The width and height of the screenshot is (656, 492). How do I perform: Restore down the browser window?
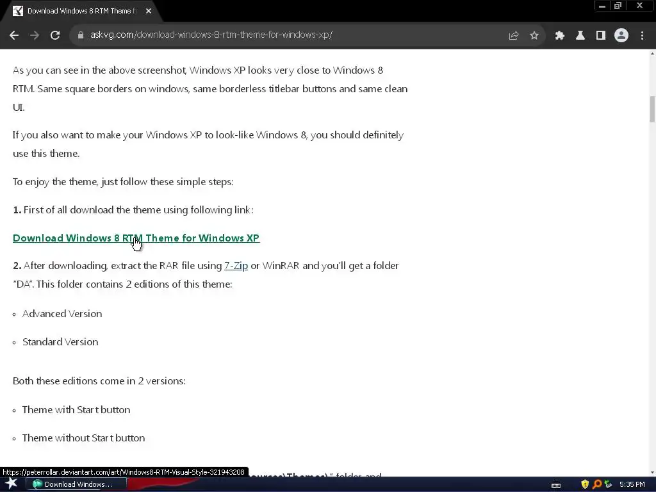(618, 6)
